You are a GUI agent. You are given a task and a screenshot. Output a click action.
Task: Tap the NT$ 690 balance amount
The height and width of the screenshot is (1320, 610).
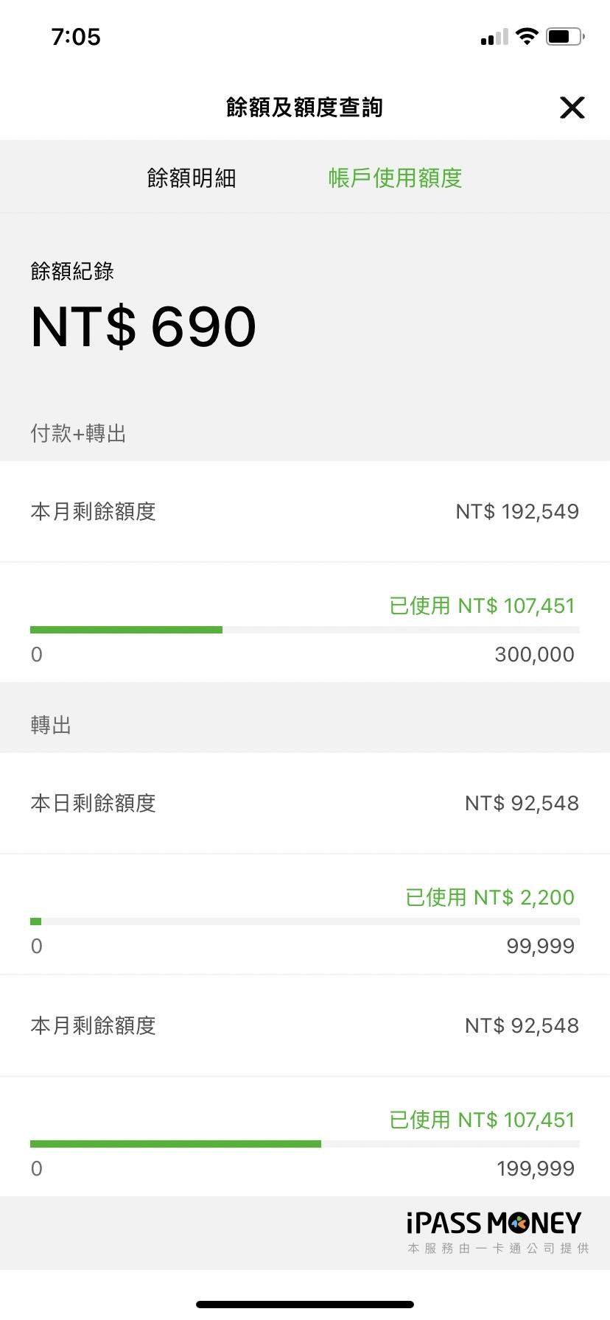click(x=144, y=327)
